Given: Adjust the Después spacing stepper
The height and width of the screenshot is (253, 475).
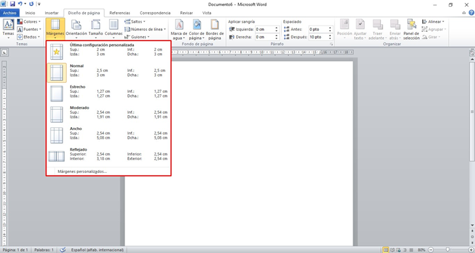Looking at the screenshot, I should pyautogui.click(x=330, y=37).
